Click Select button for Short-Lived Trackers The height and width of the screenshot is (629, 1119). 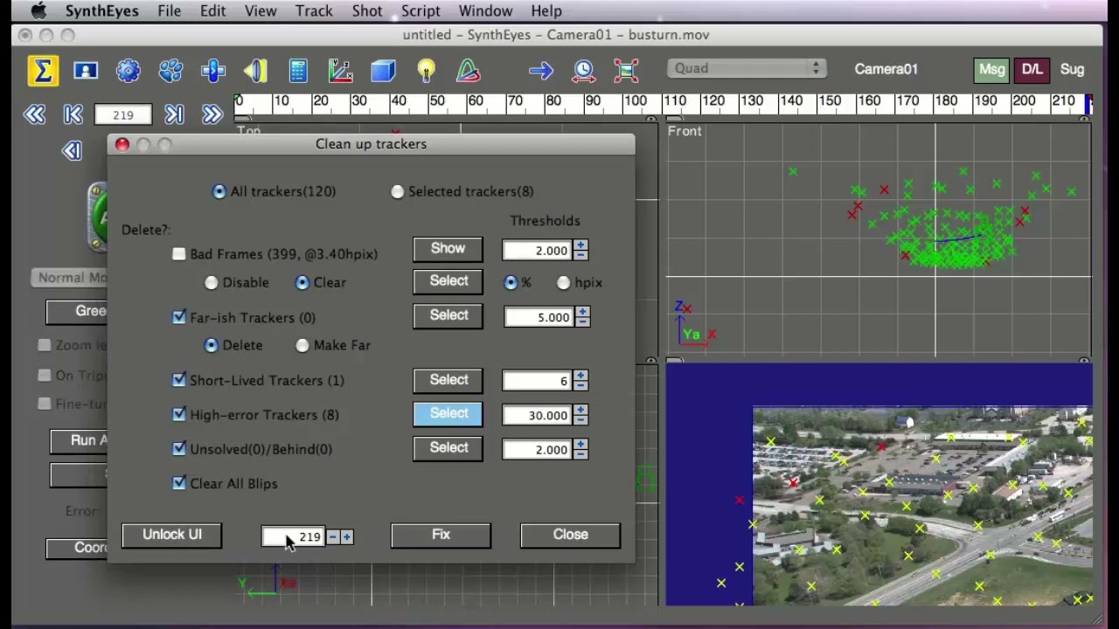(448, 380)
